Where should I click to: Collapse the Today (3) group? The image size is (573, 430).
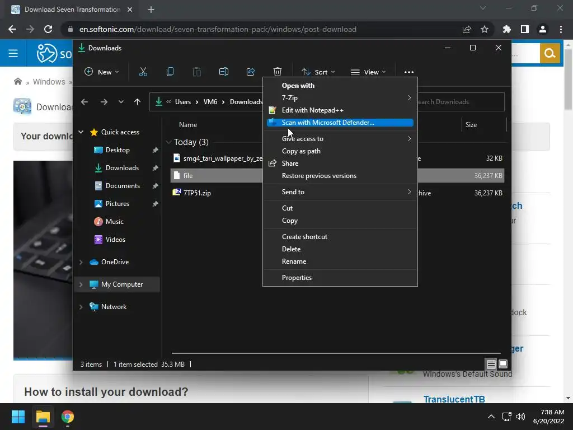(168, 142)
